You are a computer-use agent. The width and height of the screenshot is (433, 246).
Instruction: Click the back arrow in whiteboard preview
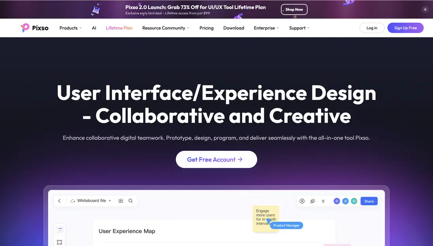coord(60,201)
